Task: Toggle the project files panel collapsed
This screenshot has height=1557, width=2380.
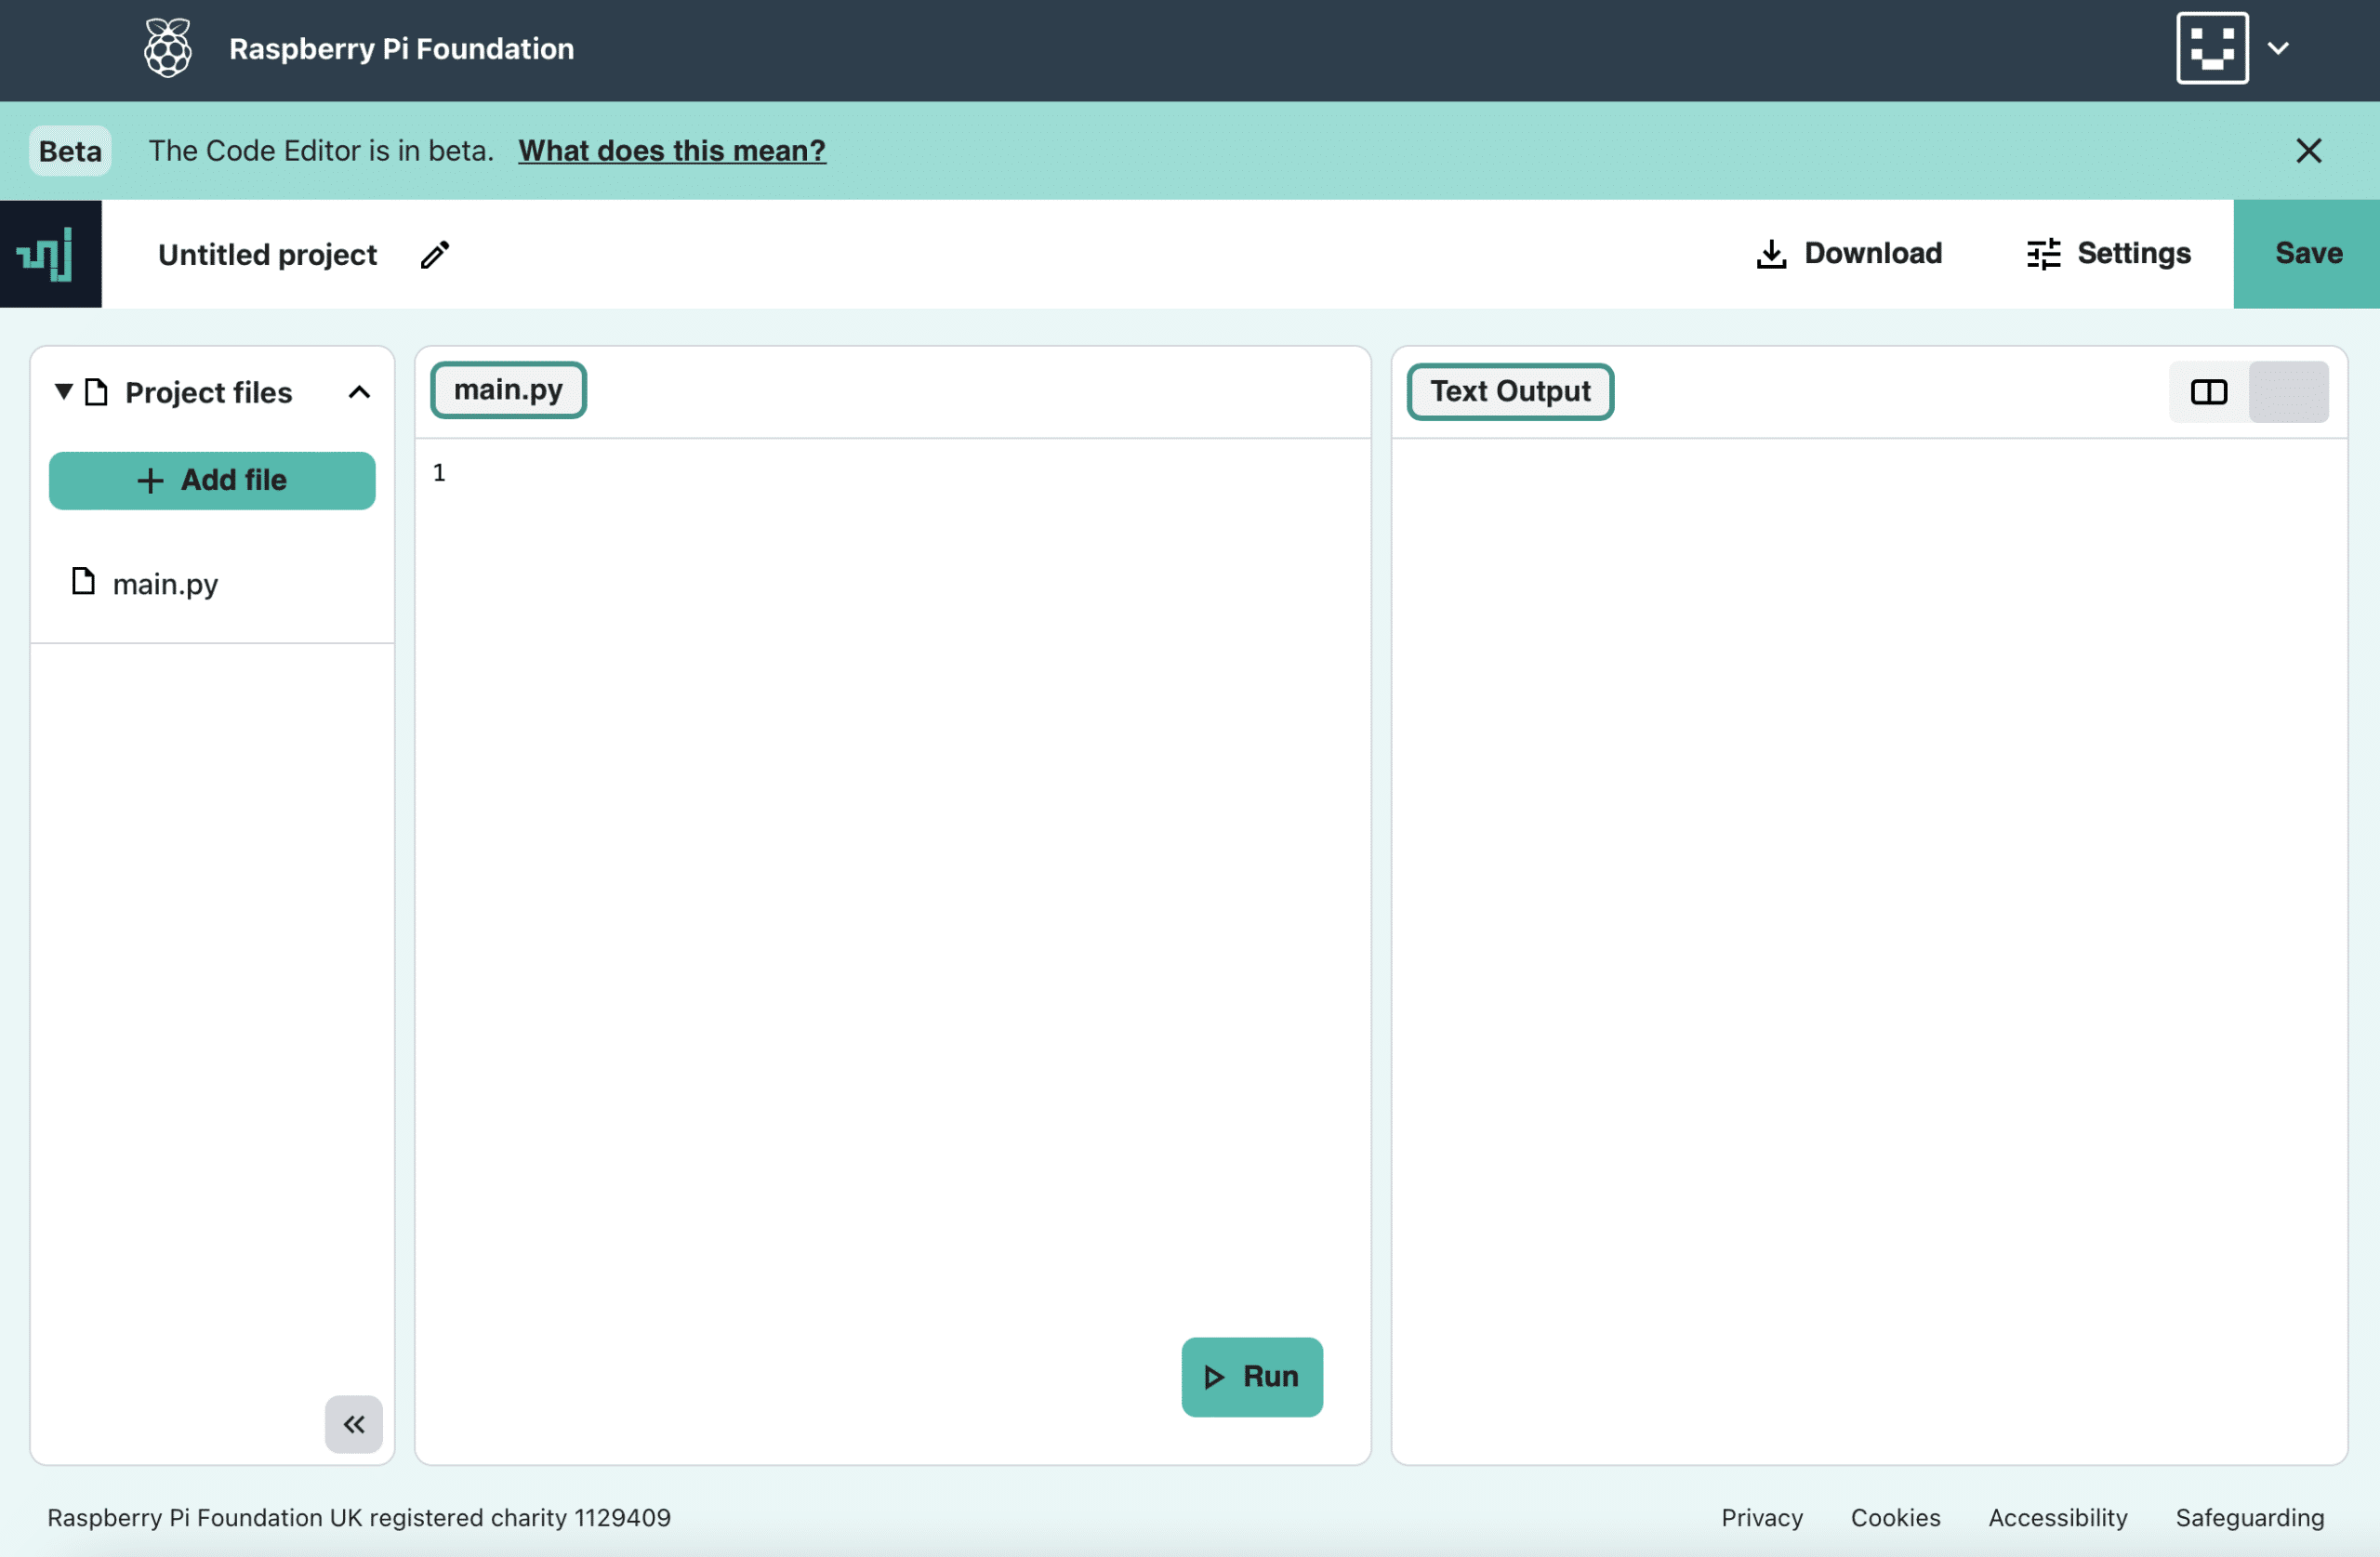Action: pyautogui.click(x=354, y=1421)
